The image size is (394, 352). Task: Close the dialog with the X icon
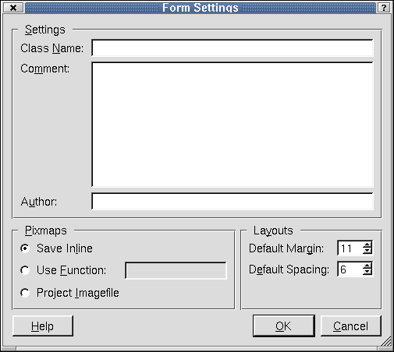click(13, 8)
